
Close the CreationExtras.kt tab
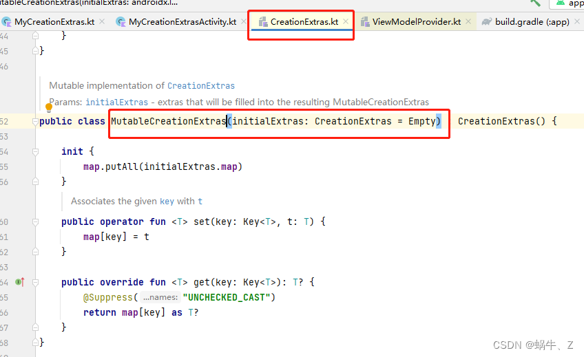click(x=346, y=21)
